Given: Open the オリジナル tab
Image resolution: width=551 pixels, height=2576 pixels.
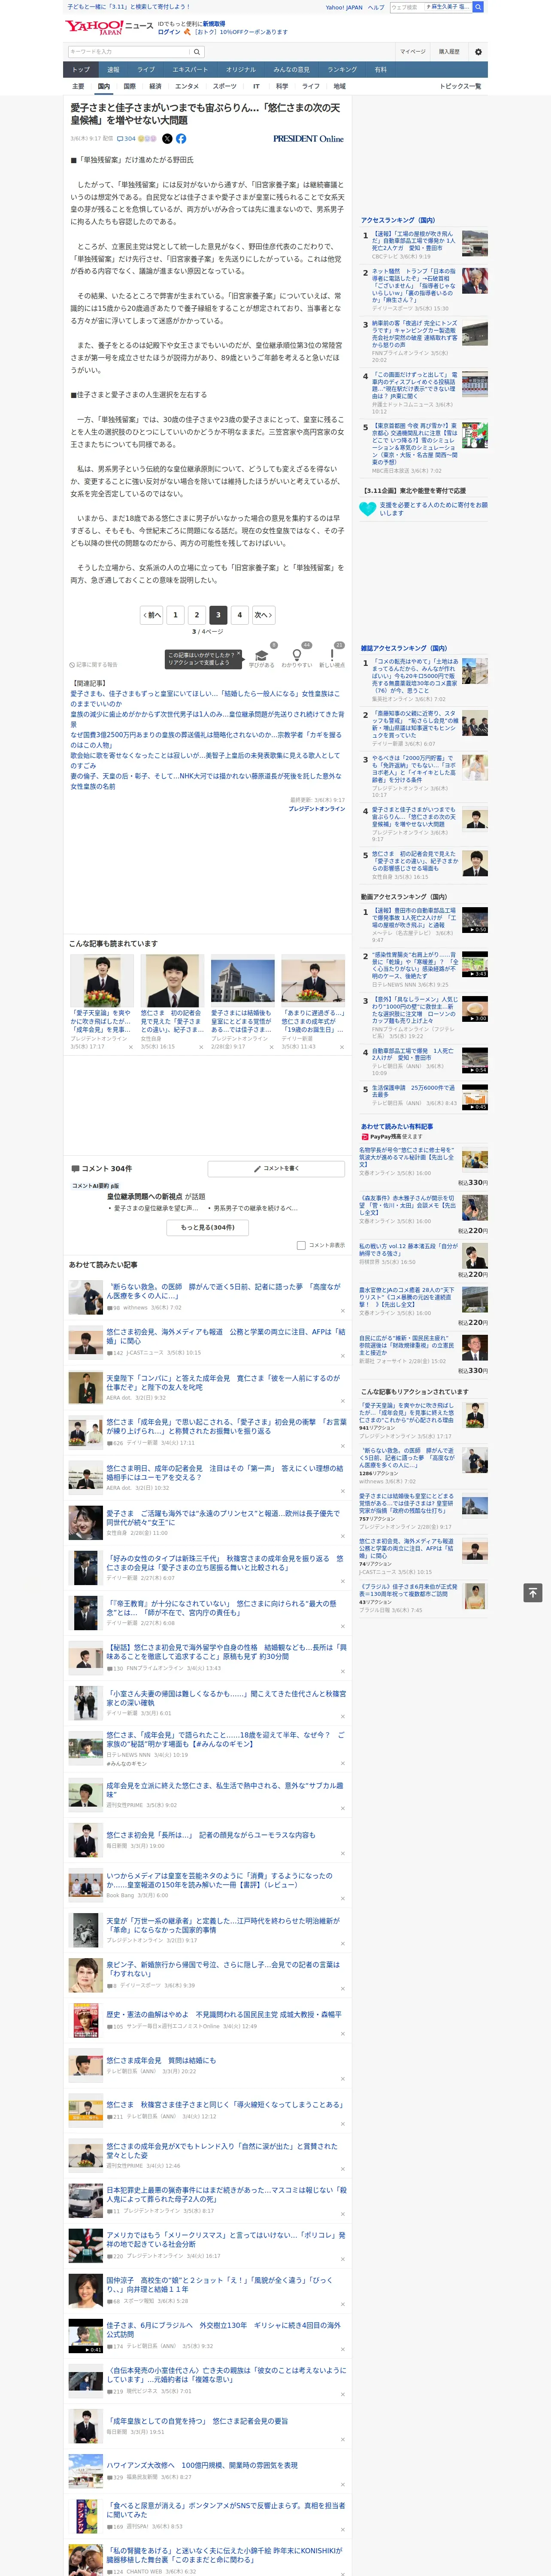Looking at the screenshot, I should (x=241, y=70).
